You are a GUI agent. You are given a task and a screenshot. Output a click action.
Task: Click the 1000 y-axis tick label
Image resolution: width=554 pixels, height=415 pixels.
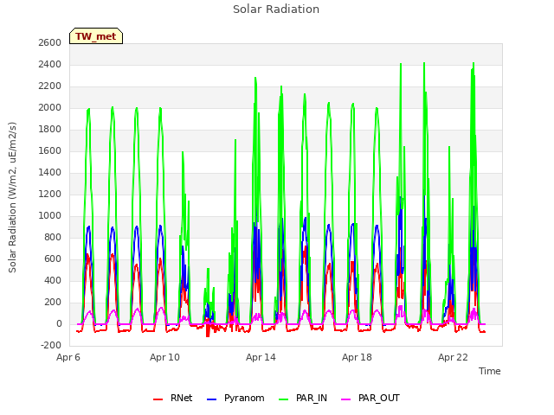[50, 215]
